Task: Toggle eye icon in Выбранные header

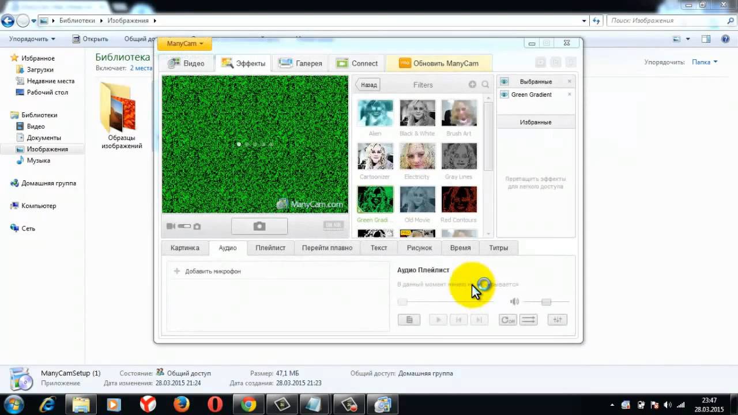Action: point(504,81)
